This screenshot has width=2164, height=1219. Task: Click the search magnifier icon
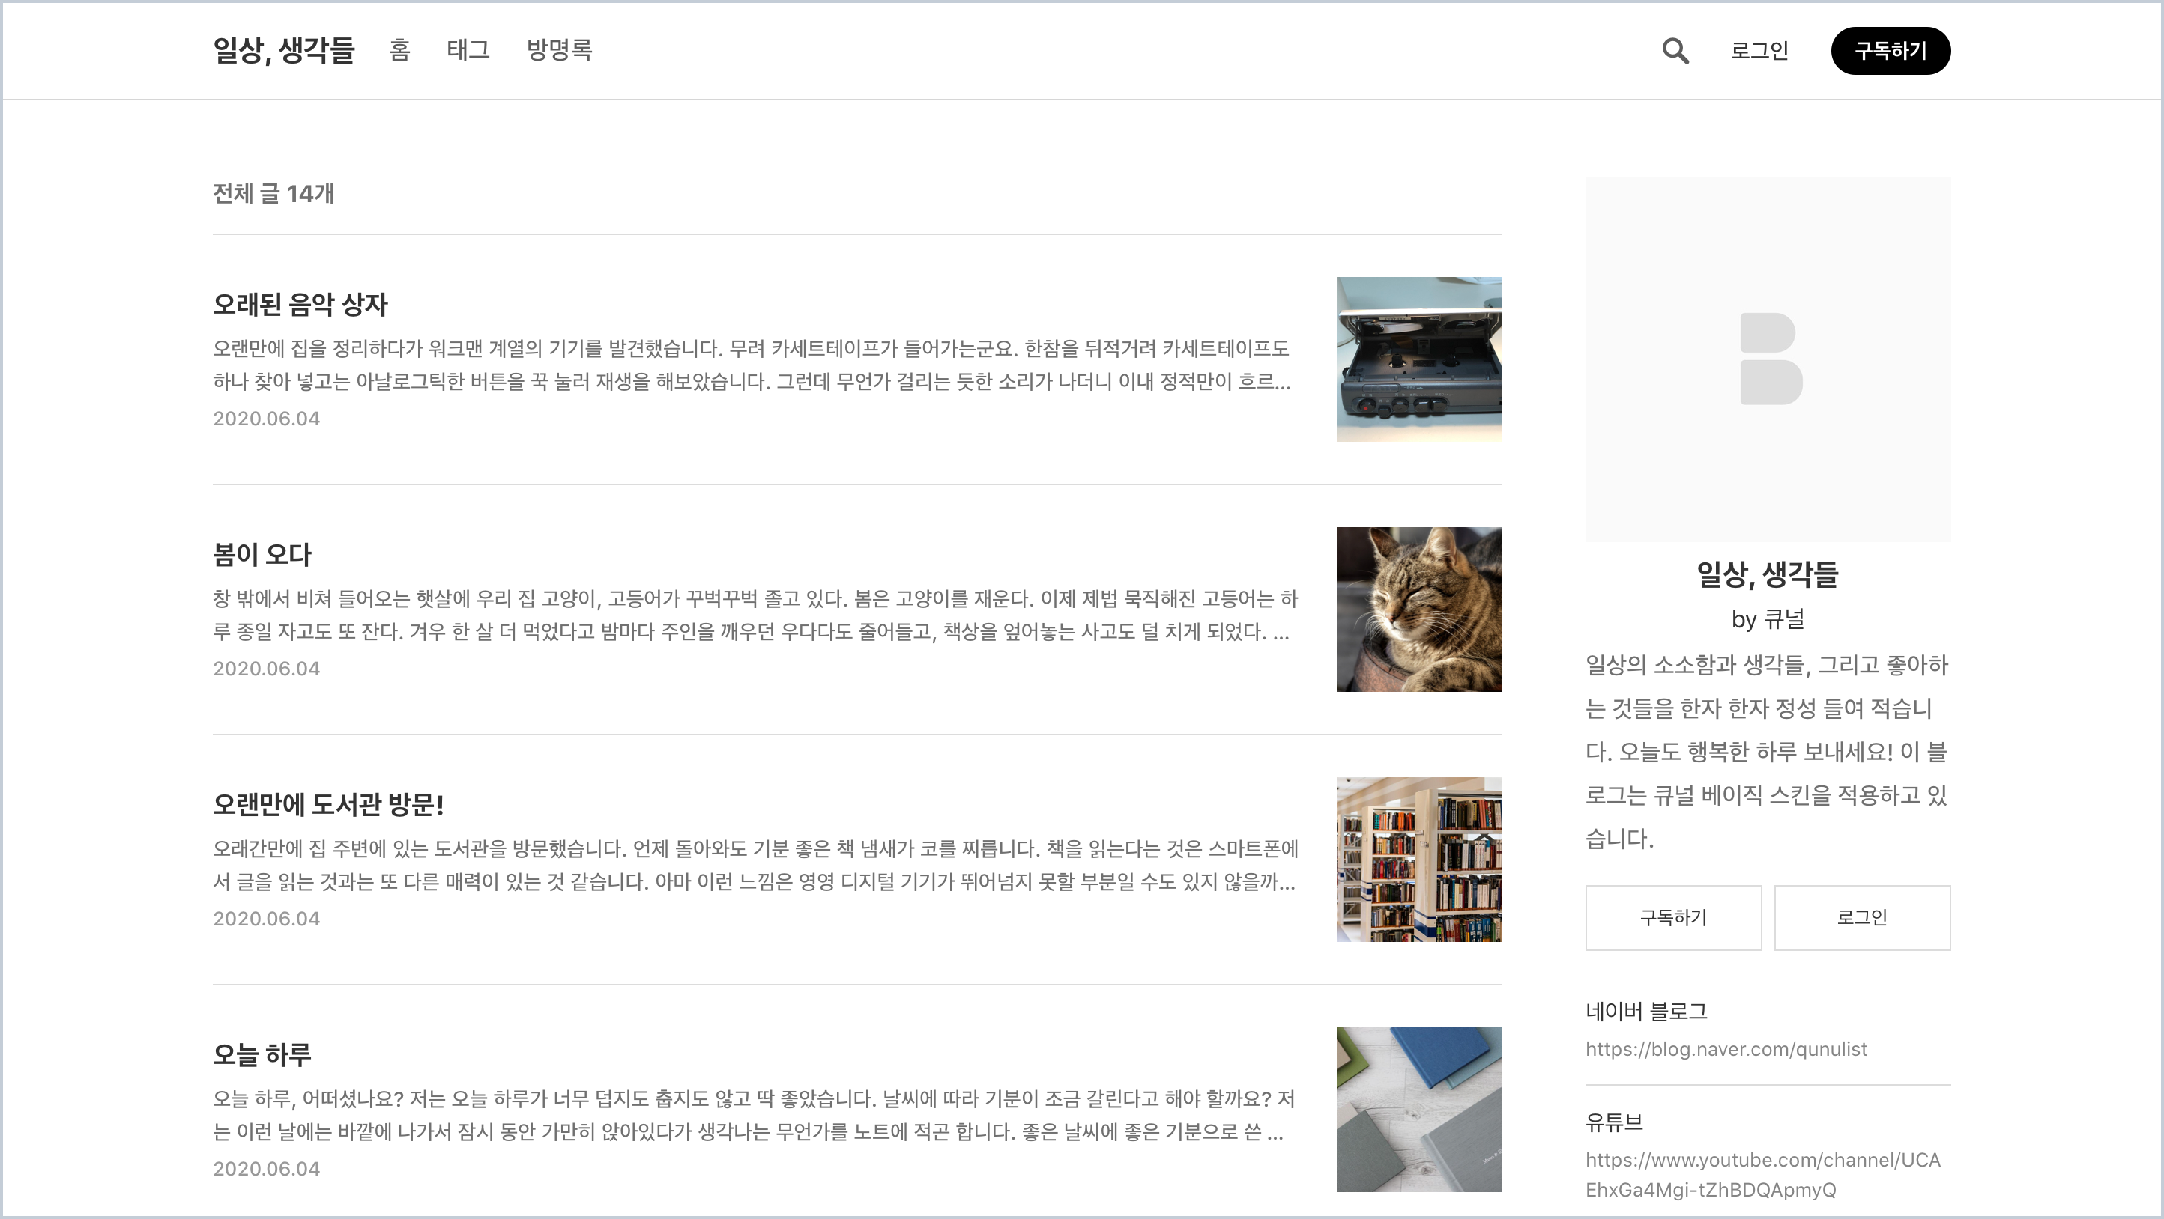(1675, 50)
